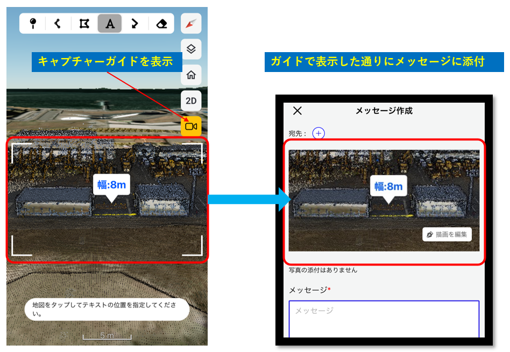The image size is (510, 352).
Task: Tap the 地図をタップして hint message
Action: pyautogui.click(x=107, y=310)
